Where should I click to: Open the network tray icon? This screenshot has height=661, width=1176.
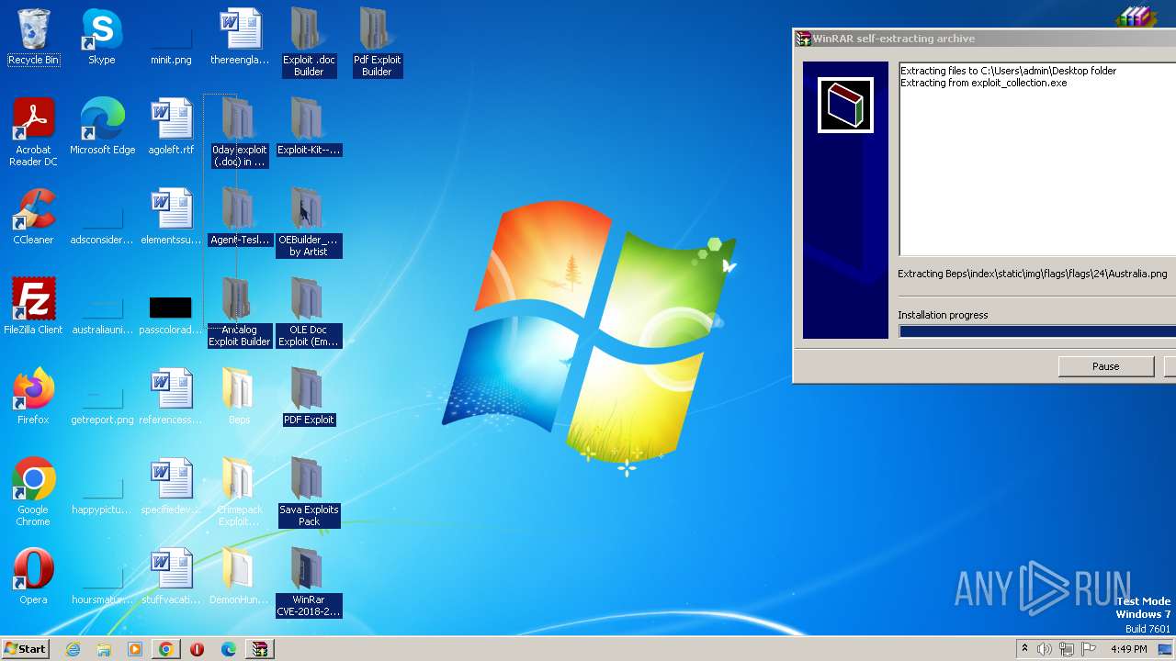coord(1067,649)
